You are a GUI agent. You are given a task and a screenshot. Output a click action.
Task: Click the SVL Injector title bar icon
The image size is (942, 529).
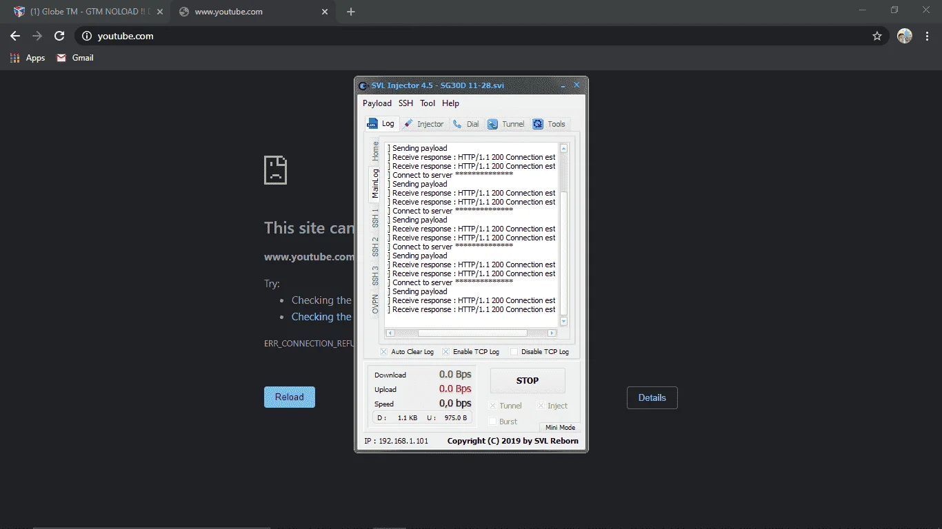(363, 86)
